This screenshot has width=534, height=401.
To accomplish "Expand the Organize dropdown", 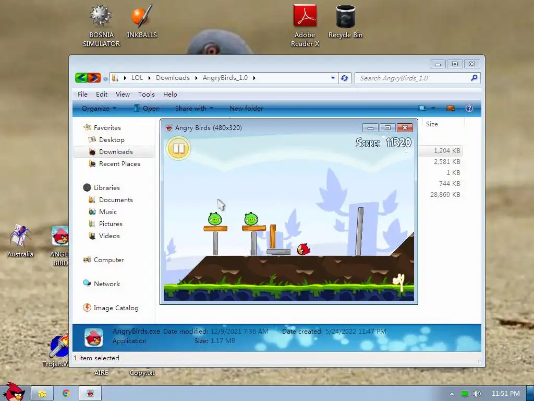I will tap(99, 109).
